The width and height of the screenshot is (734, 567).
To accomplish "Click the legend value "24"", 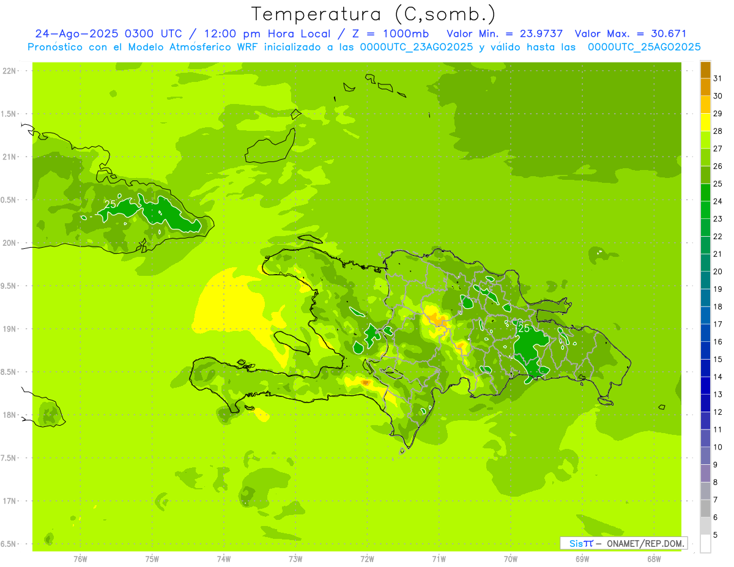I will pyautogui.click(x=718, y=201).
